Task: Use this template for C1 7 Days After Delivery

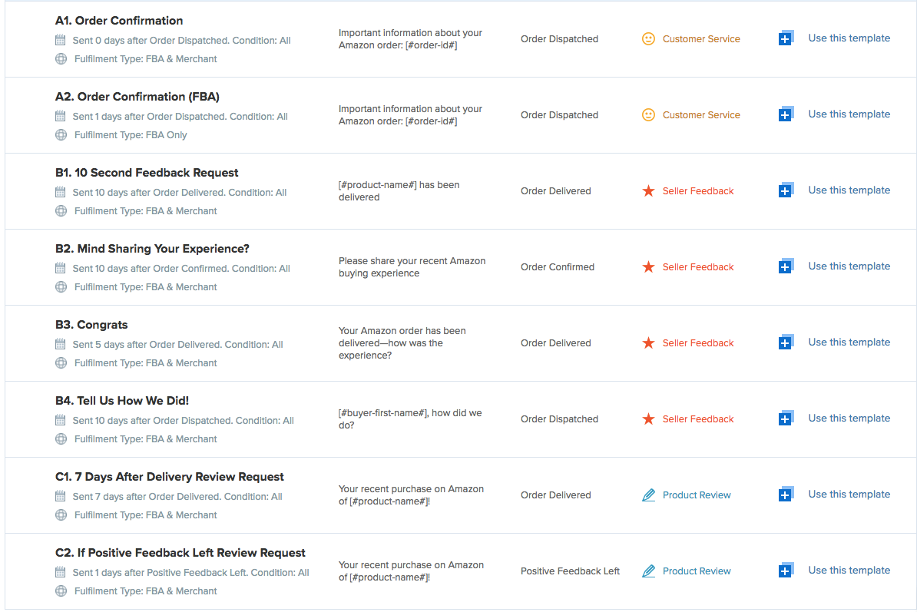Action: (x=849, y=494)
